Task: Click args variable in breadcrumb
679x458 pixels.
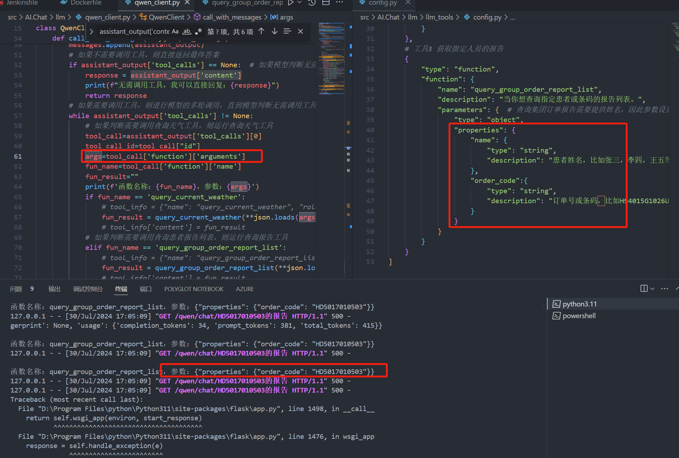Action: tap(282, 17)
